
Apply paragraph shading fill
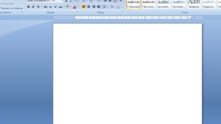click(x=112, y=7)
